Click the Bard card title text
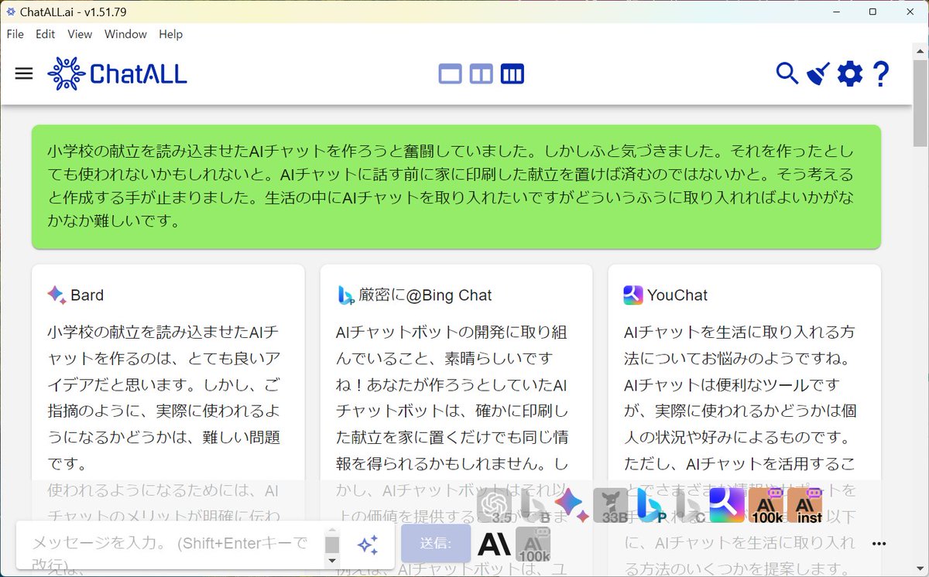 coord(87,295)
